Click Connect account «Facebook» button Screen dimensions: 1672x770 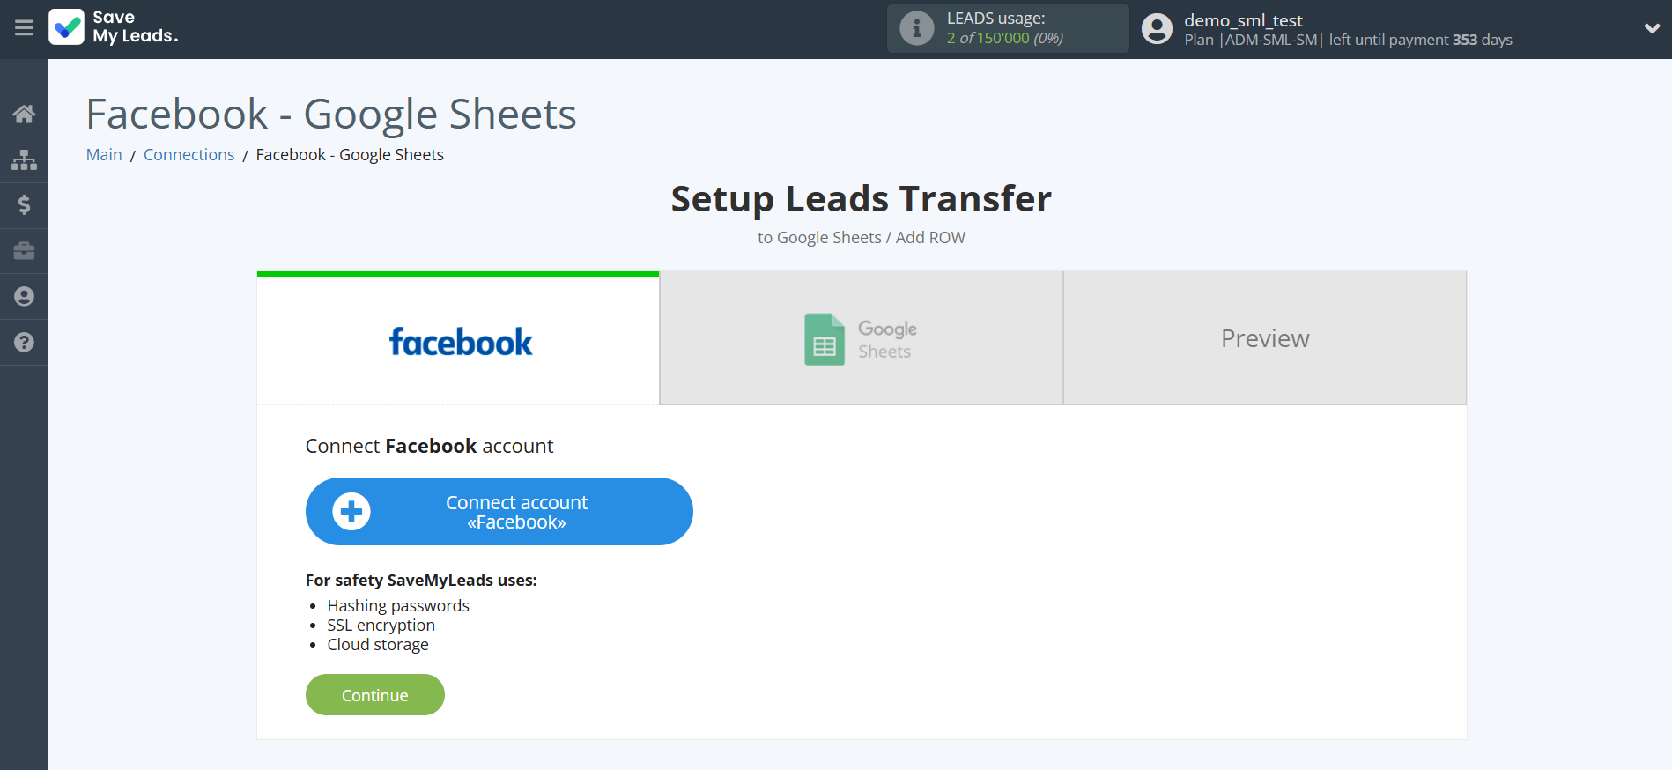(499, 512)
